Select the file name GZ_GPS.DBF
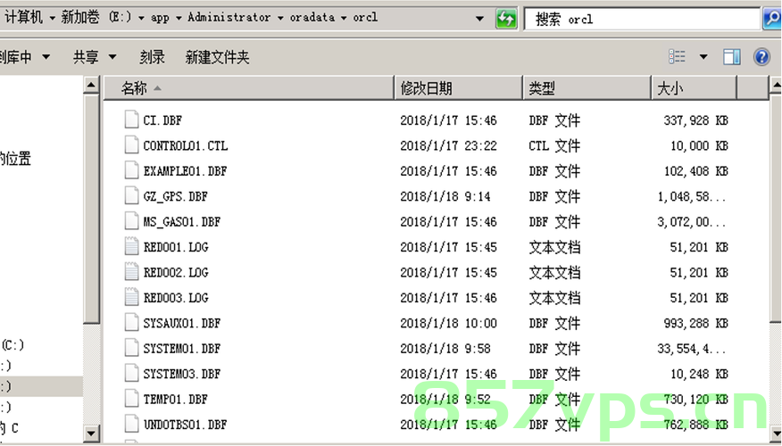The image size is (782, 446). [x=175, y=196]
